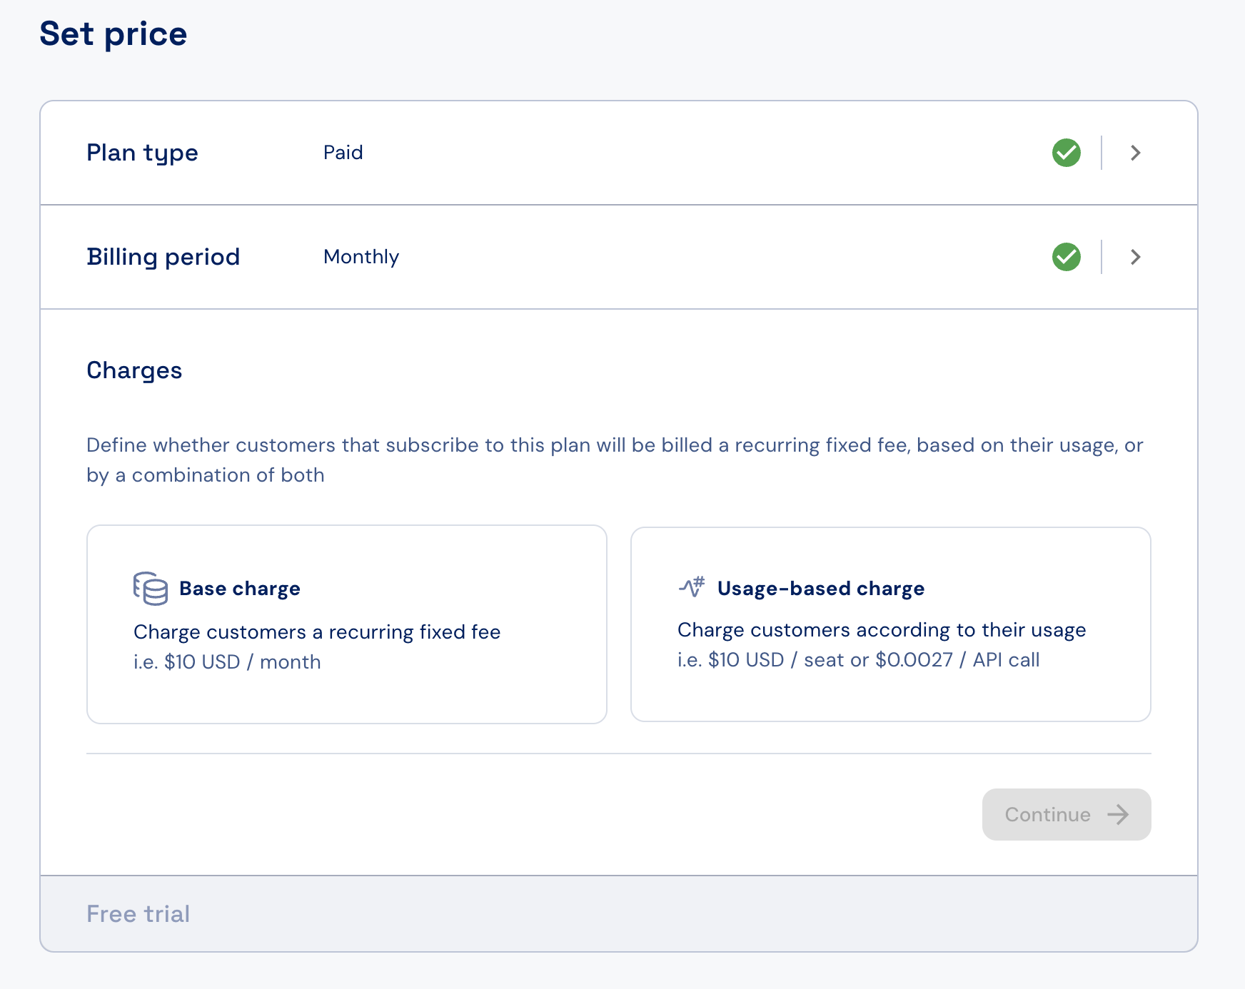Open the Free trial section
Viewport: 1245px width, 989px height.
point(619,914)
